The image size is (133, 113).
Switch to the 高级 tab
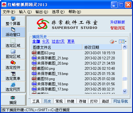click(106, 101)
